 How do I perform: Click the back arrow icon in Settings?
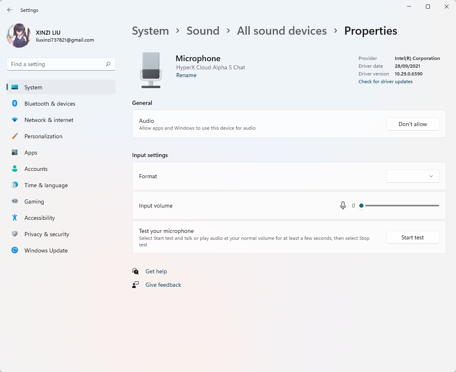pyautogui.click(x=10, y=10)
